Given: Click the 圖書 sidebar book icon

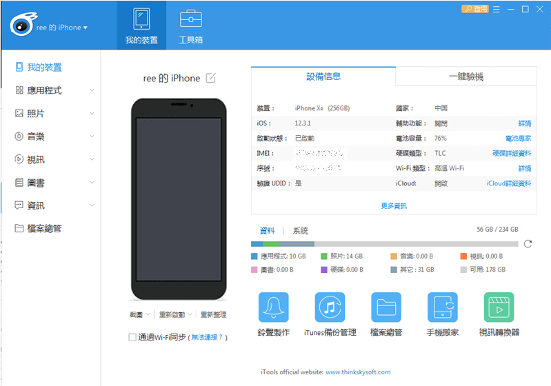Looking at the screenshot, I should coord(19,182).
